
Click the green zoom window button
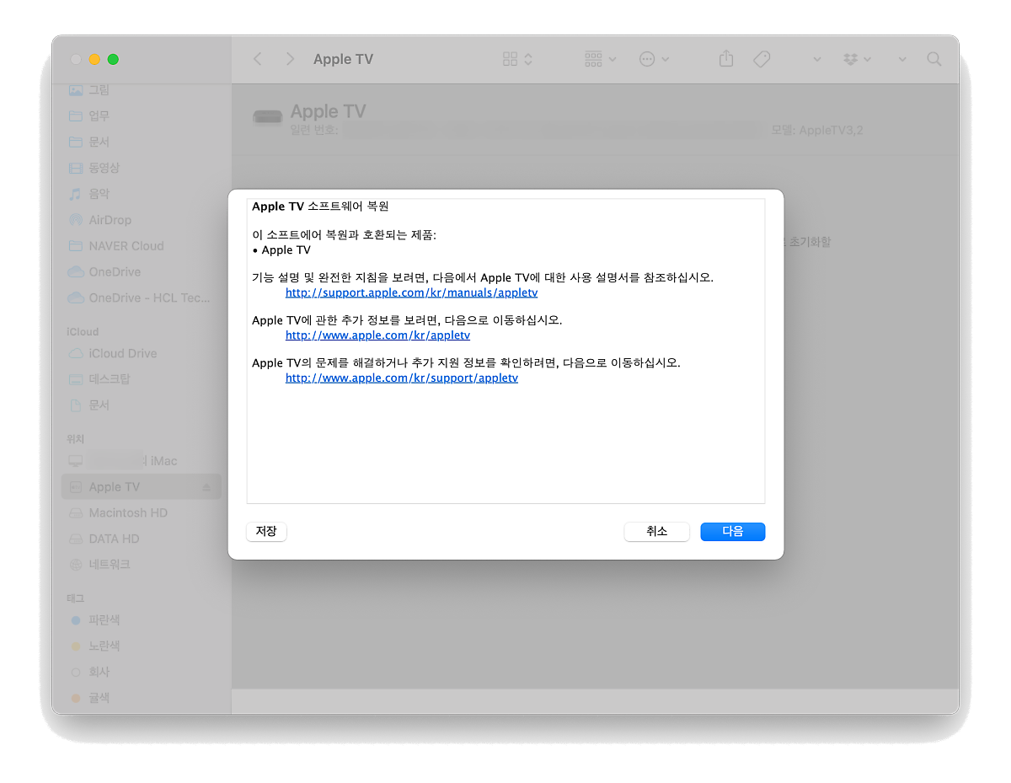pyautogui.click(x=113, y=59)
